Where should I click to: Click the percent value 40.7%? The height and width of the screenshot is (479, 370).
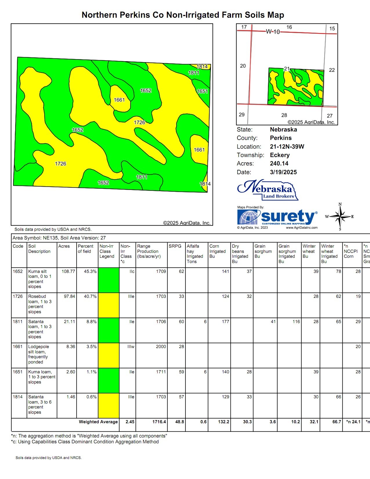point(90,296)
